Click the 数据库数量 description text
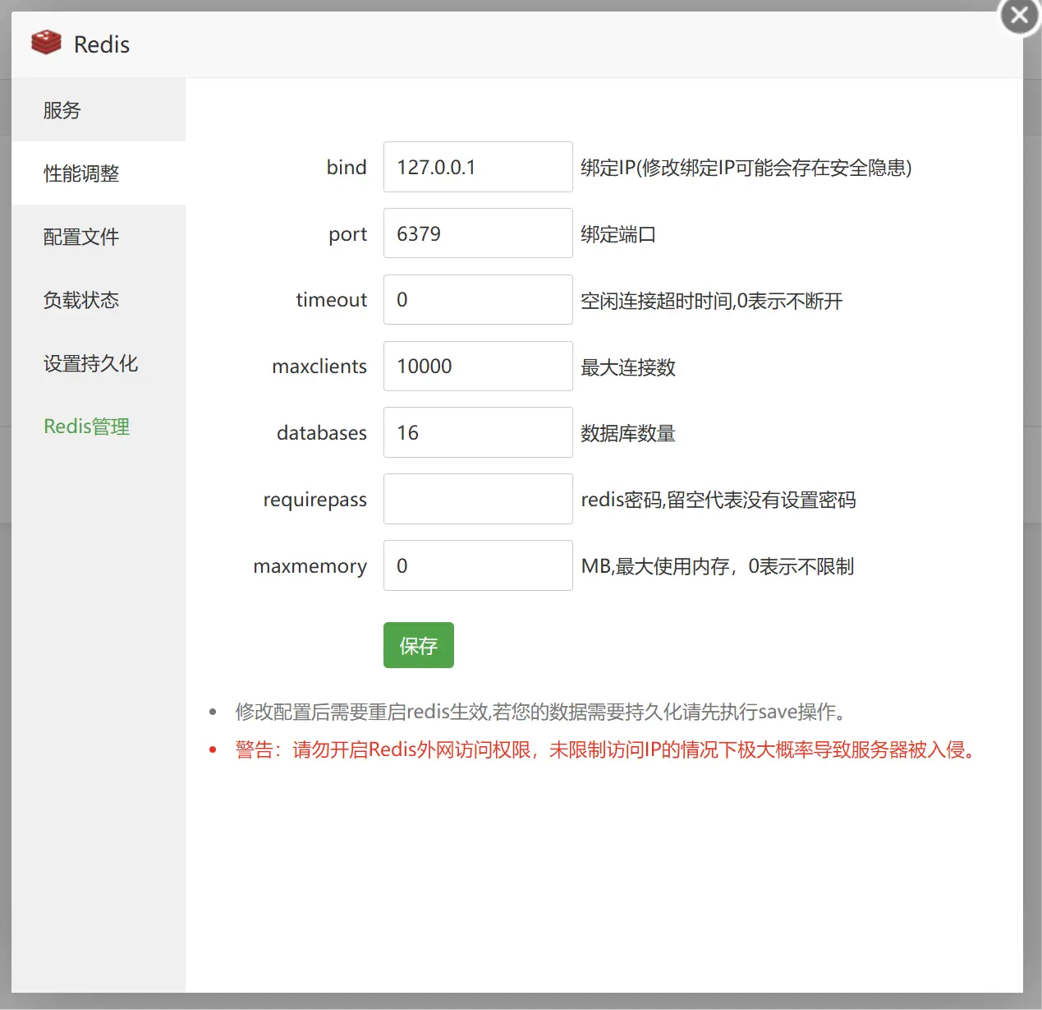The height and width of the screenshot is (1010, 1042). pyautogui.click(x=628, y=433)
